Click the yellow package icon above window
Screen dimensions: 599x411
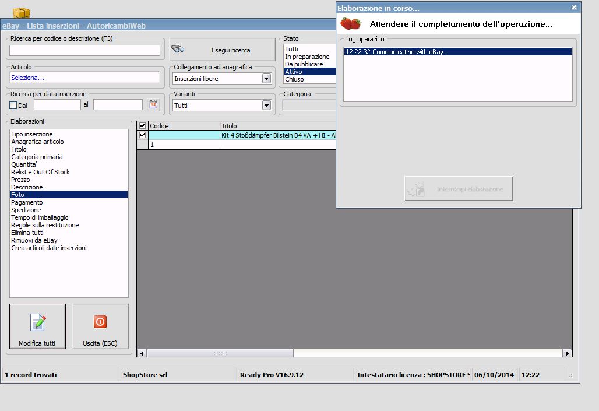pos(22,13)
